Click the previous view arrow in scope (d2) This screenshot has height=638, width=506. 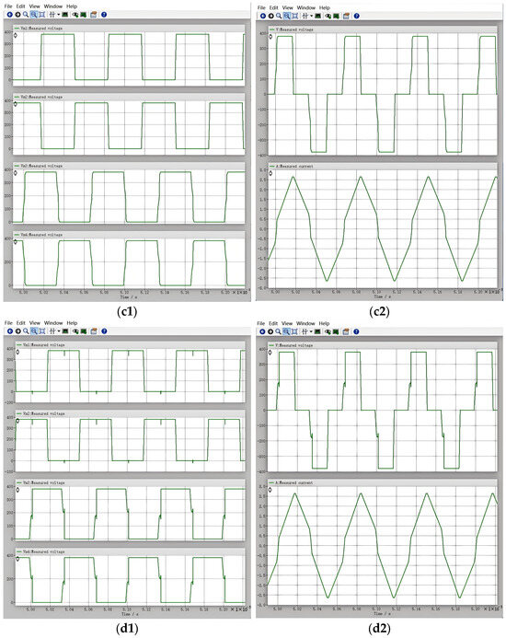click(262, 331)
